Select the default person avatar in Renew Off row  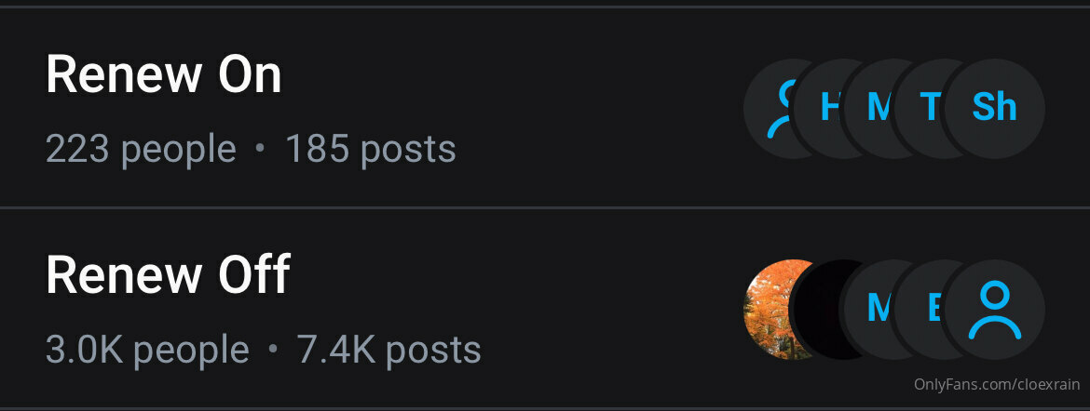click(994, 310)
